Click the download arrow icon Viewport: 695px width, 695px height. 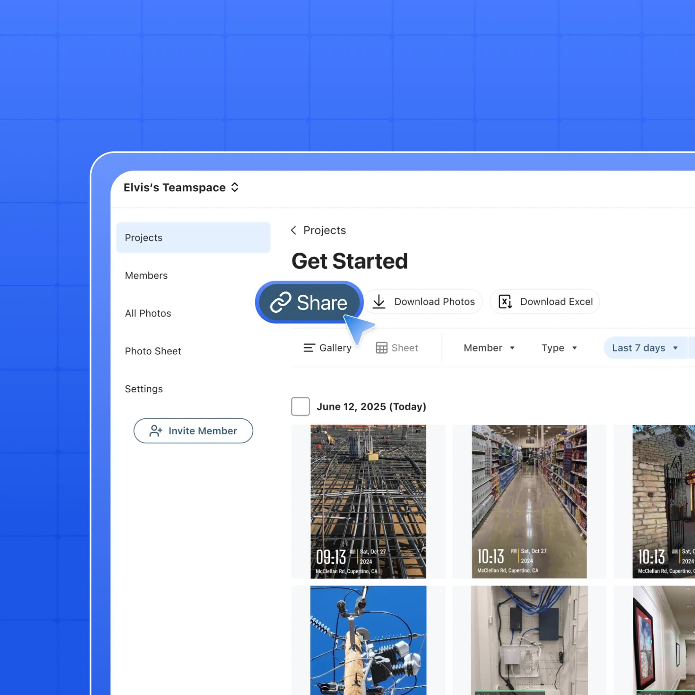(x=379, y=302)
